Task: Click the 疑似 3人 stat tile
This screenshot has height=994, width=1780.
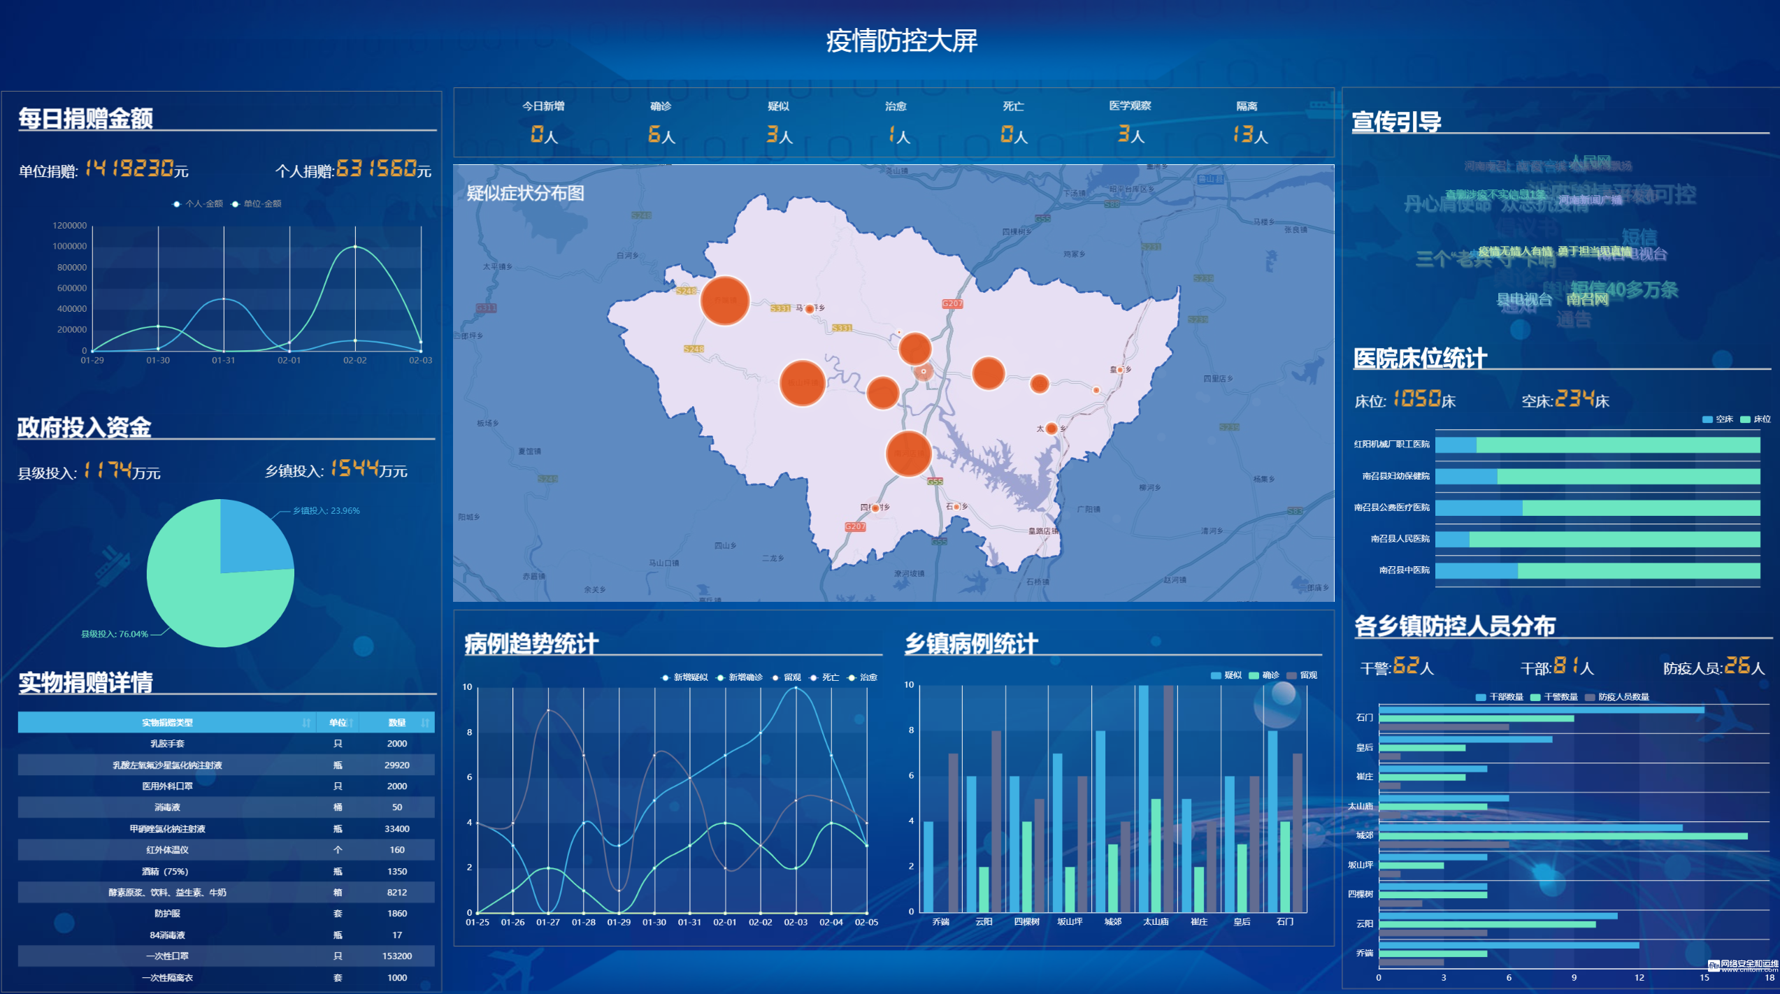Action: pos(778,122)
